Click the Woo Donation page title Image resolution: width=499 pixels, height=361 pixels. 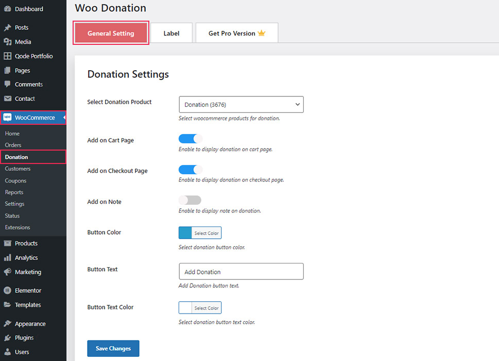[x=110, y=8]
